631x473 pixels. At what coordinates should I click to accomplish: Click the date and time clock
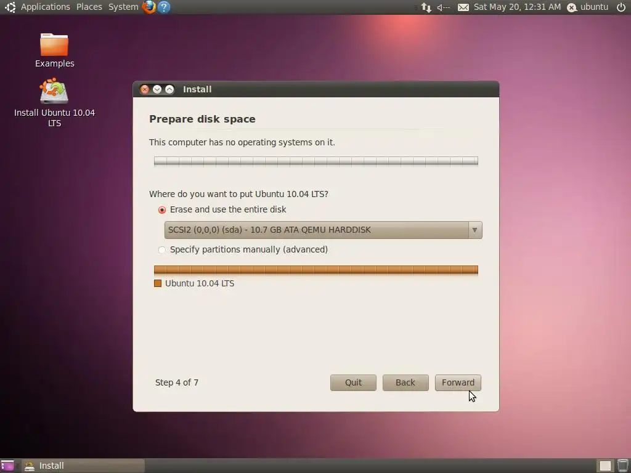pyautogui.click(x=517, y=7)
